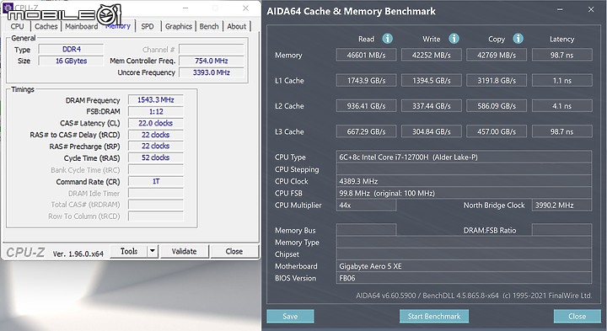Image resolution: width=607 pixels, height=331 pixels.
Task: Click the Size value 16 GBytes in CPU-Z
Action: pos(71,61)
